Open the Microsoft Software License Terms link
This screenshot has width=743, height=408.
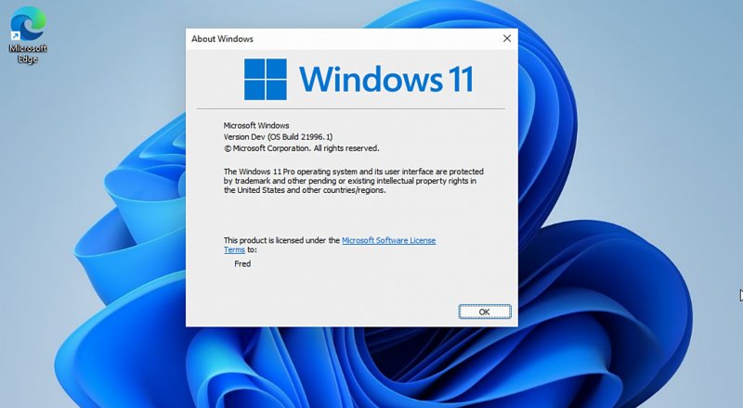pos(388,240)
